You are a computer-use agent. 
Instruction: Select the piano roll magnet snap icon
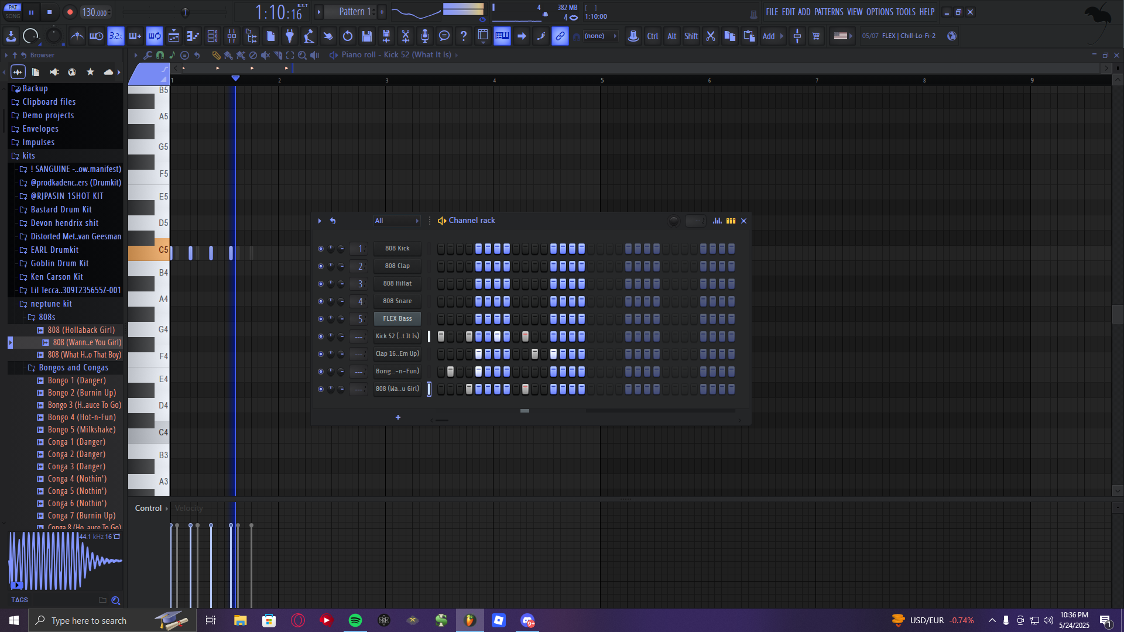coord(160,55)
